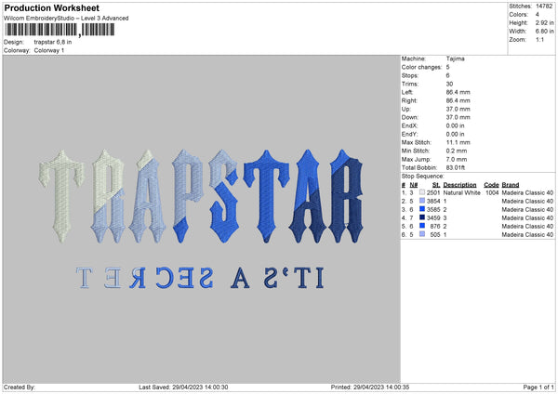
Task: Click the Wilcom EmbroideryStudio – Level 3 Advanced line
Action: pos(66,19)
